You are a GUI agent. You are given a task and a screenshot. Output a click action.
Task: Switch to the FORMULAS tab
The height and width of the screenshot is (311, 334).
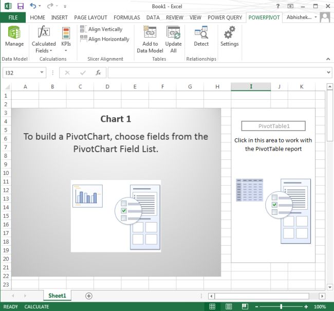pyautogui.click(x=127, y=17)
